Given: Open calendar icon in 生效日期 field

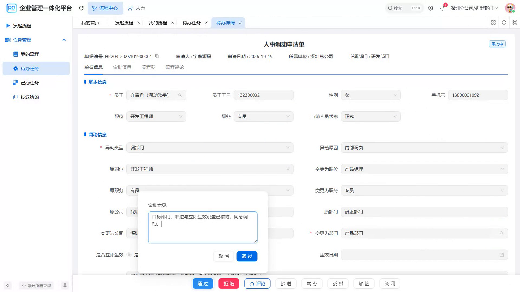Looking at the screenshot, I should click(x=502, y=255).
